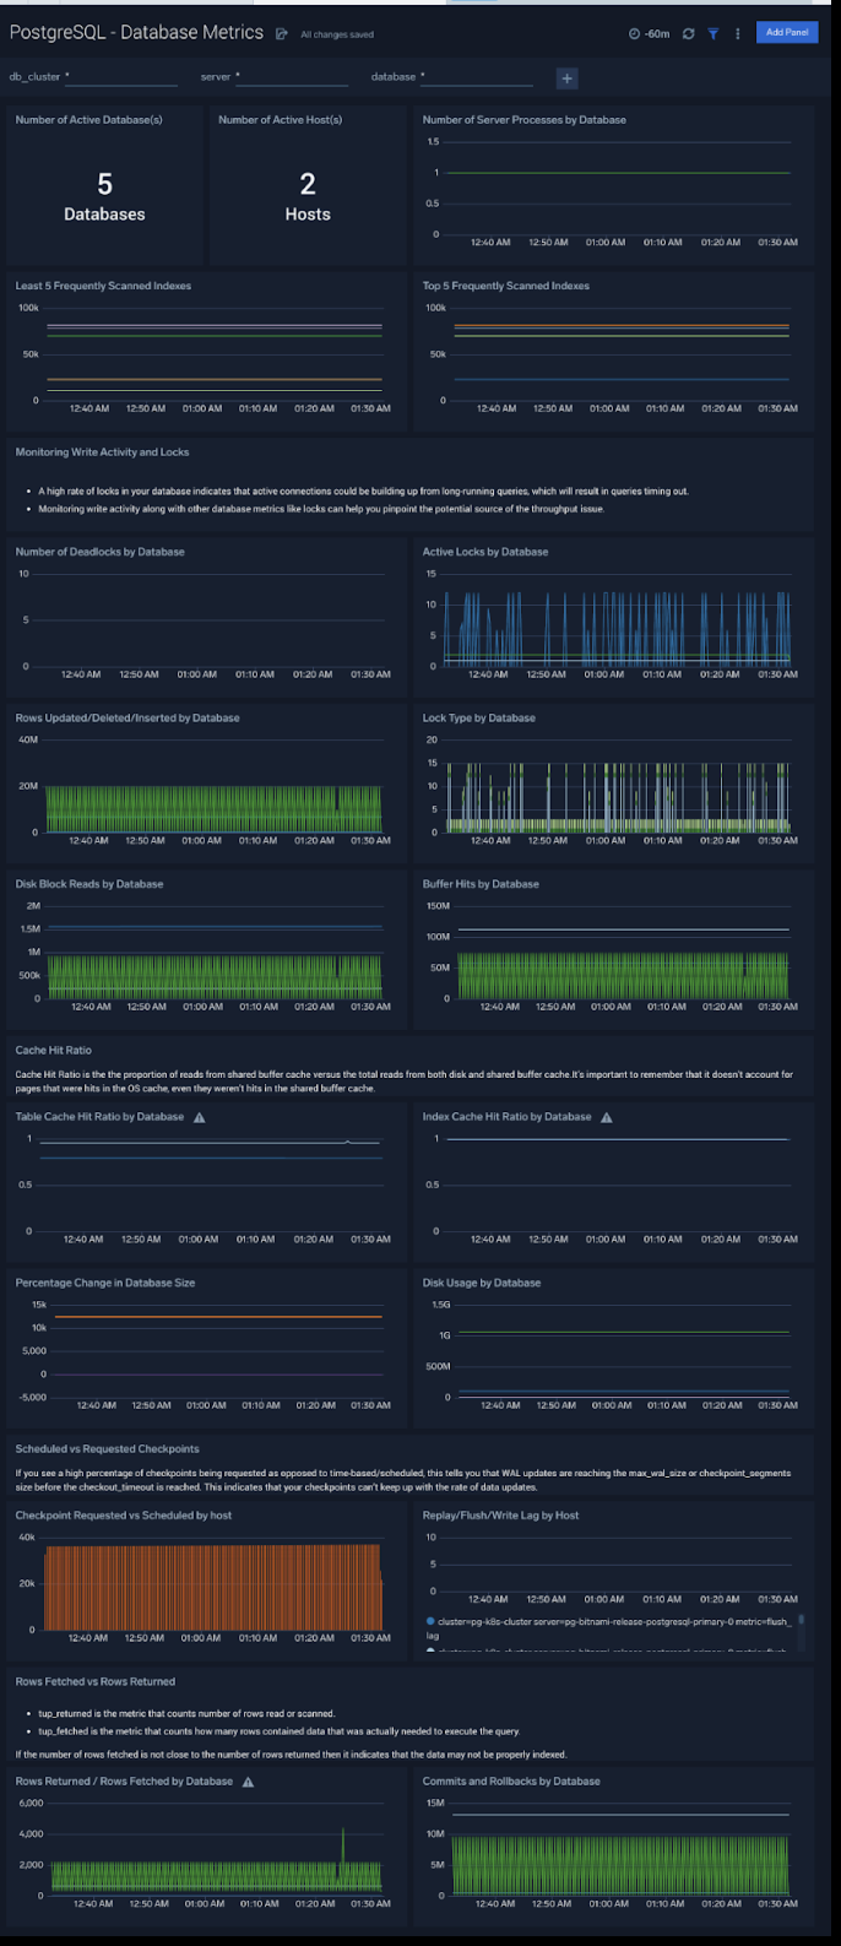Click the Number of Active Databases panel value
This screenshot has width=841, height=1946.
tap(104, 185)
